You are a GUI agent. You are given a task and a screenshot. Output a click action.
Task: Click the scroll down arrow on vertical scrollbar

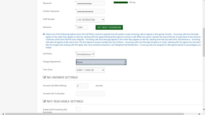pyautogui.click(x=204, y=109)
